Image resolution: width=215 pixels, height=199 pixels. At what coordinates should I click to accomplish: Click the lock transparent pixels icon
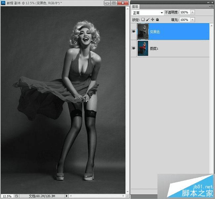pos(143,20)
